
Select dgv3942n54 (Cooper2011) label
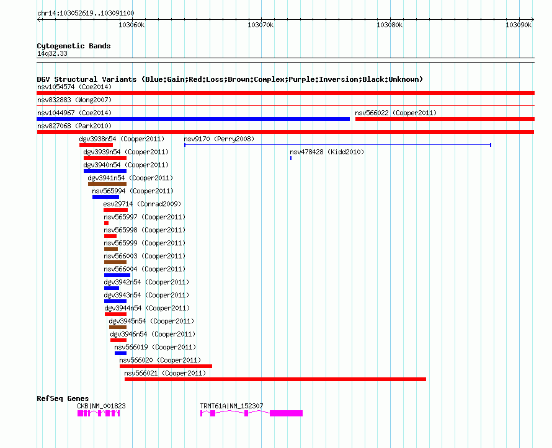pos(146,282)
